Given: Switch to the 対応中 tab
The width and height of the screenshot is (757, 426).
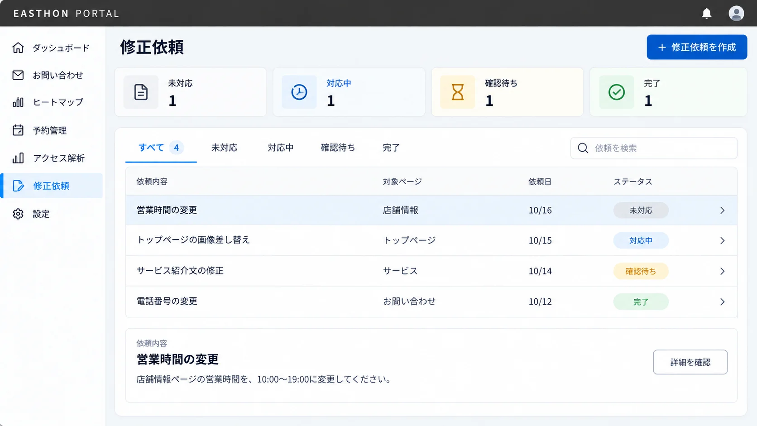Looking at the screenshot, I should [280, 148].
